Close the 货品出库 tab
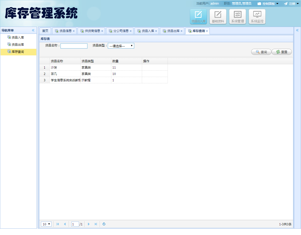 (x=182, y=31)
